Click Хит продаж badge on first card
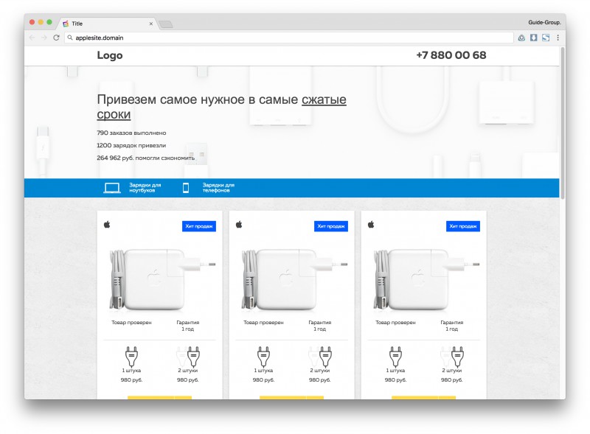 coord(199,226)
